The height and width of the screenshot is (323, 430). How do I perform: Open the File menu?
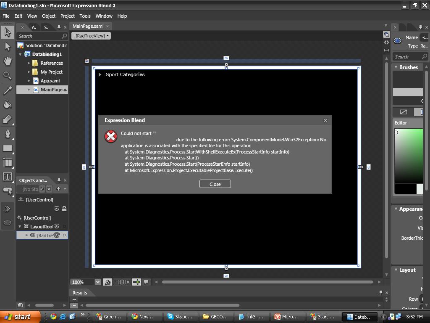tap(6, 16)
